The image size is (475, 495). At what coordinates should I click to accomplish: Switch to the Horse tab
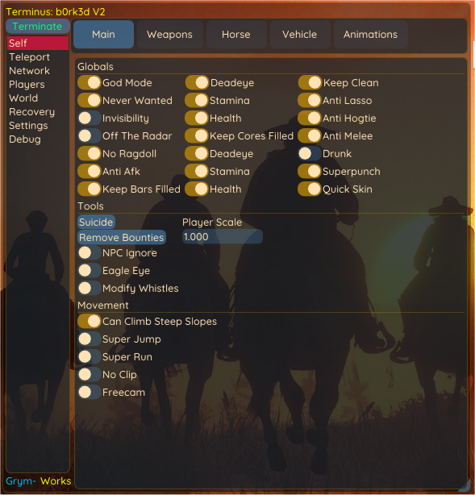point(236,35)
